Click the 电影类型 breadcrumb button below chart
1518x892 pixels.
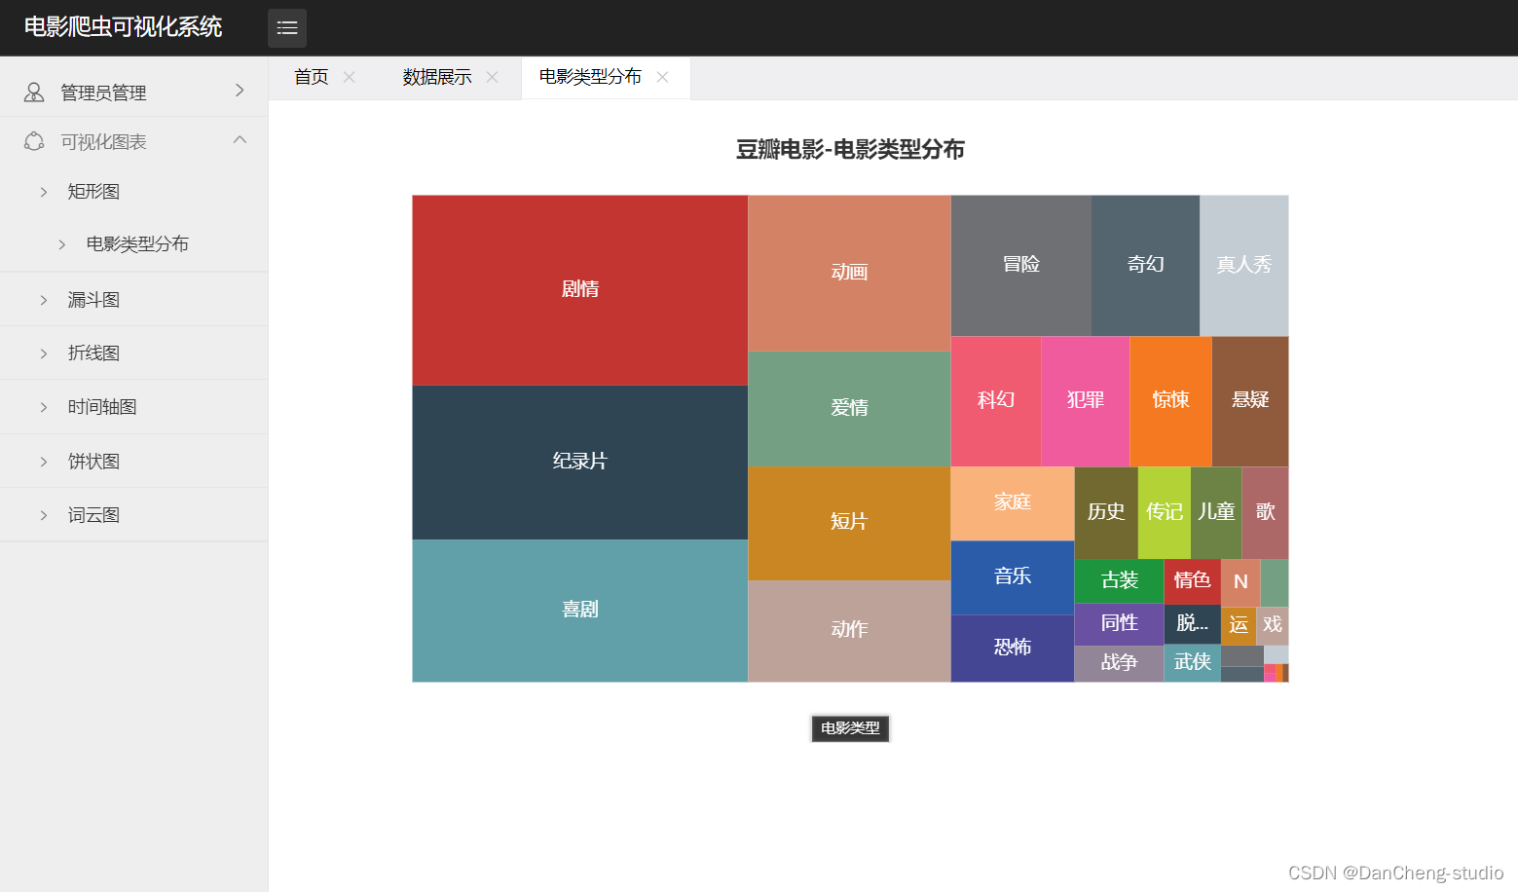pyautogui.click(x=850, y=728)
